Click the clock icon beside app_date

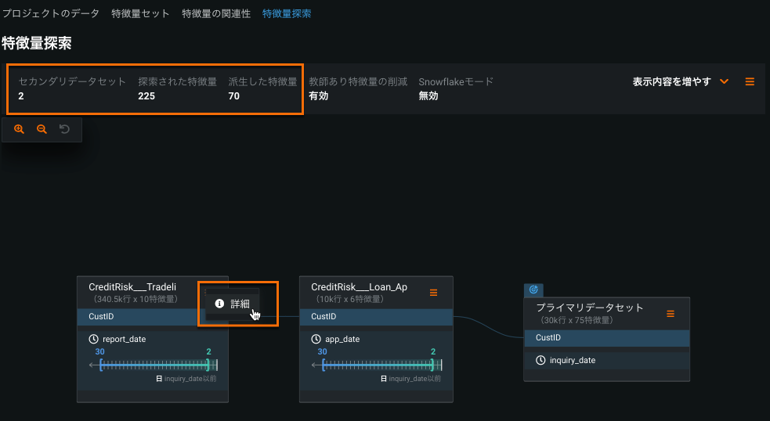[316, 340]
